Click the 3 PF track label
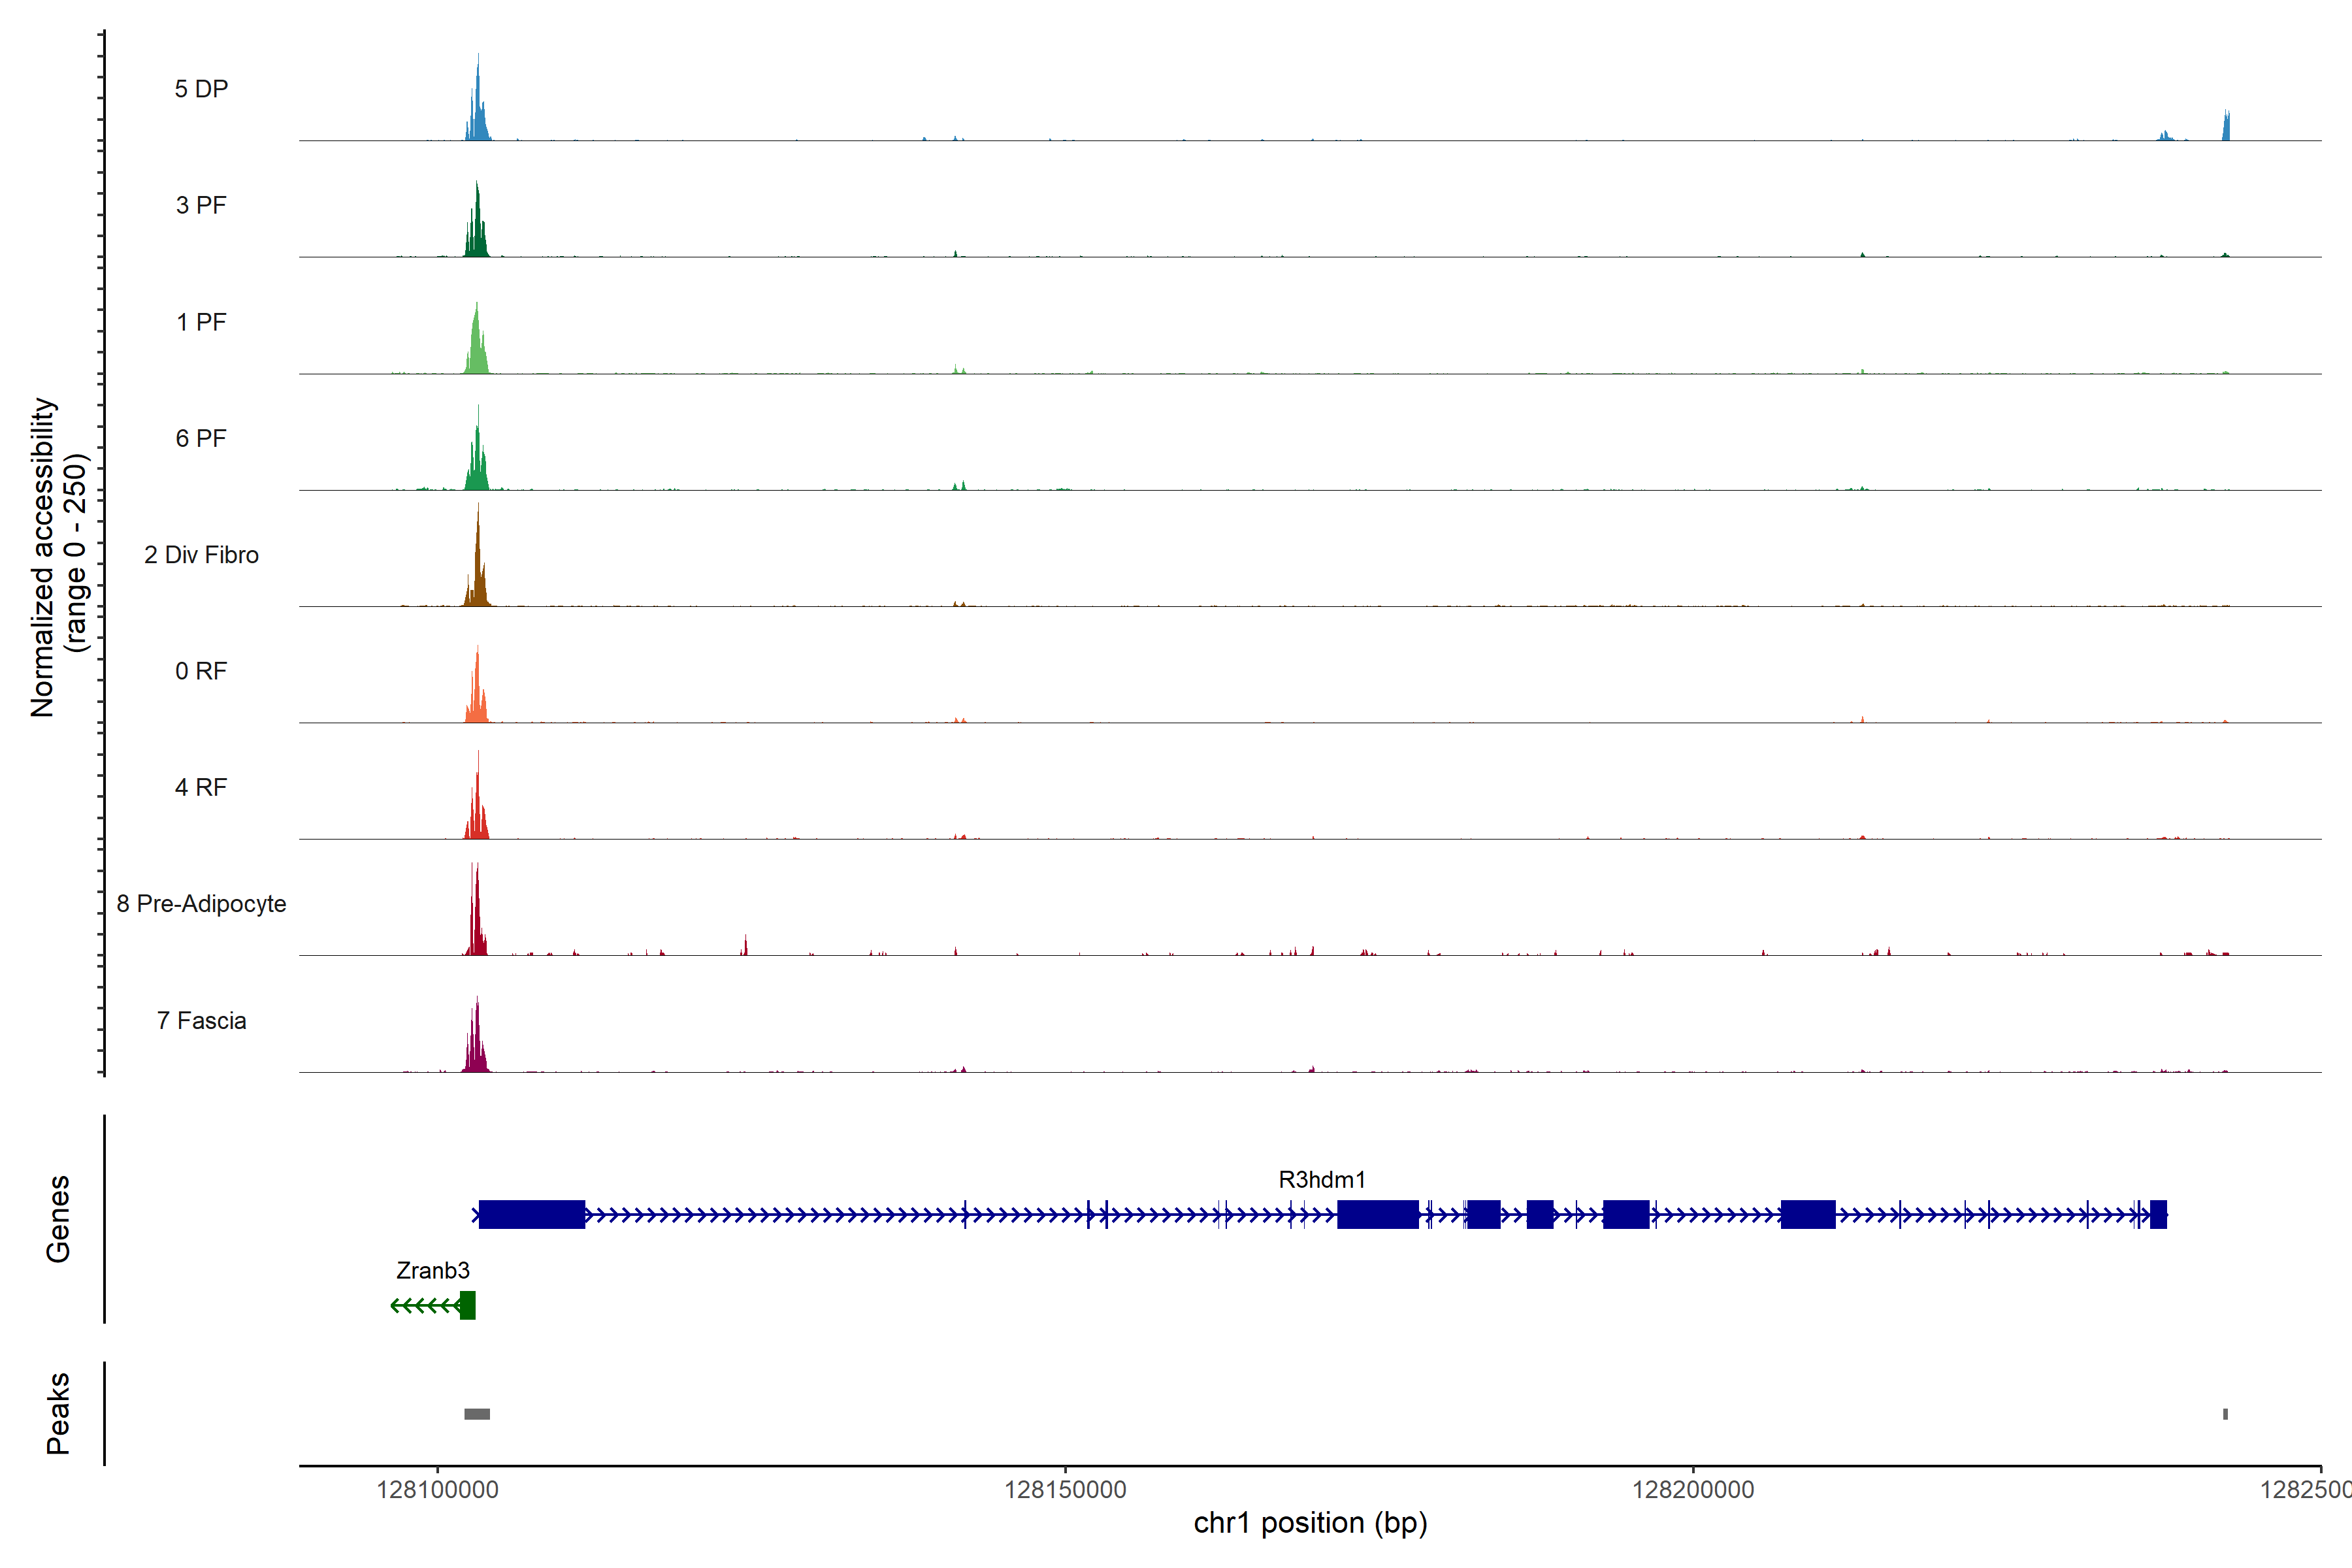The height and width of the screenshot is (1568, 2352). (201, 205)
